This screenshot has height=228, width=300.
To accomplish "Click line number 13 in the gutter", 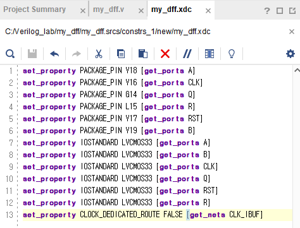I will (9, 215).
